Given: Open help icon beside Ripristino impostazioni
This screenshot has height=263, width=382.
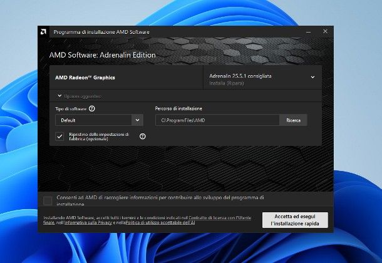Looking at the screenshot, I should (x=142, y=136).
